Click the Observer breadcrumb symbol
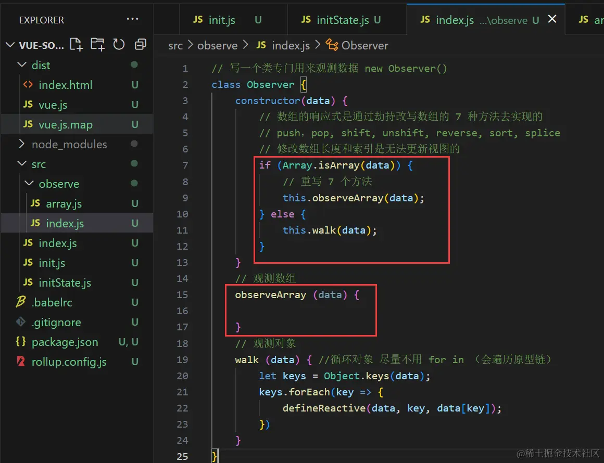 click(364, 45)
